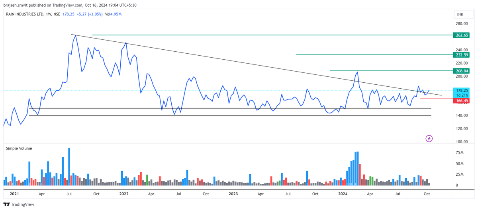Click the 232.59 green price label
The width and height of the screenshot is (478, 210).
coord(462,54)
